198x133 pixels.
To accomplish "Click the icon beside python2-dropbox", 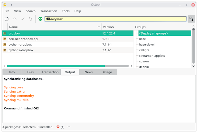I will pyautogui.click(x=5, y=50).
